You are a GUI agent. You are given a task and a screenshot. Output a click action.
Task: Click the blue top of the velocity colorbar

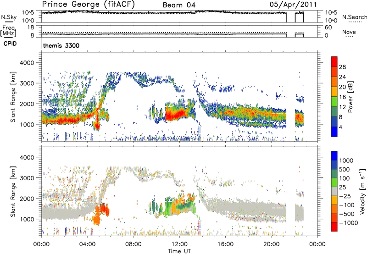click(334, 156)
